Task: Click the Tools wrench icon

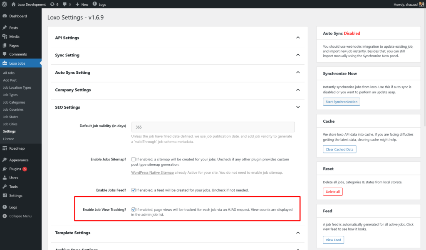Action: 5,187
